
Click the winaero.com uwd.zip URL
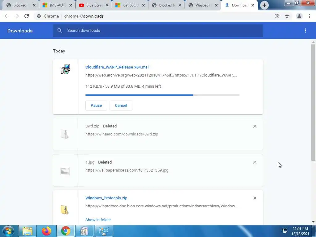122,134
